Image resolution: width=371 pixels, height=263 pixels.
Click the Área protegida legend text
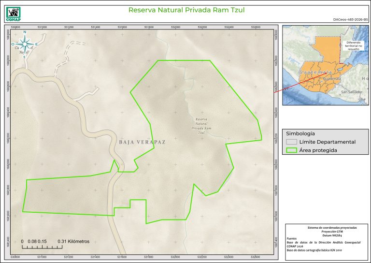318,150
